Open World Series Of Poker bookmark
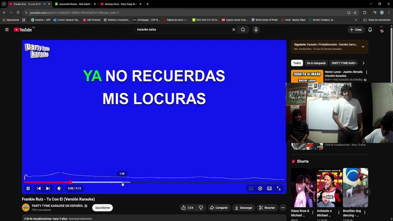 264,20
